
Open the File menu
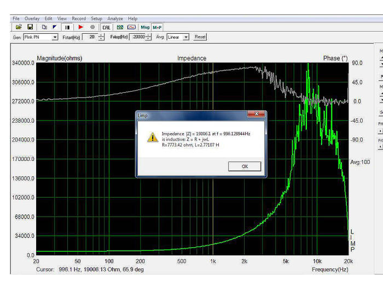point(16,19)
